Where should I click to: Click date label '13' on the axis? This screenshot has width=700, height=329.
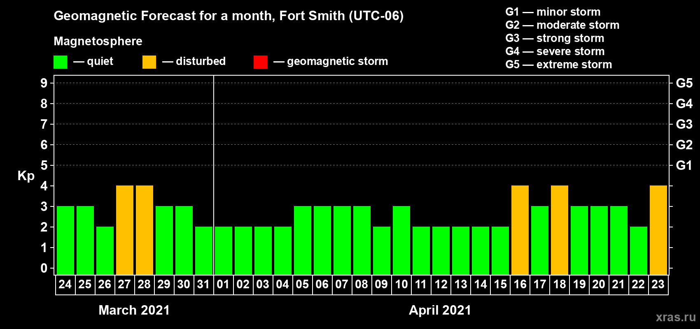pyautogui.click(x=461, y=285)
